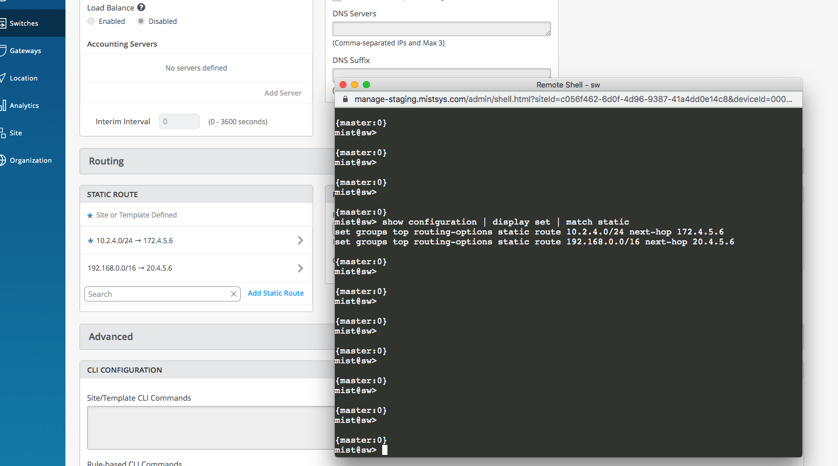The image size is (838, 466).
Task: Expand the 192.168.0.0/16 route chevron
Action: pyautogui.click(x=300, y=268)
